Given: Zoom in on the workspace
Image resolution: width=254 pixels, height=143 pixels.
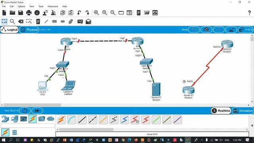Looking at the screenshot, I should click(x=96, y=13).
